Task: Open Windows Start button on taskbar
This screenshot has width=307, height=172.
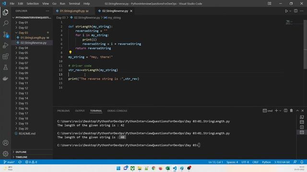Action: (x=118, y=168)
